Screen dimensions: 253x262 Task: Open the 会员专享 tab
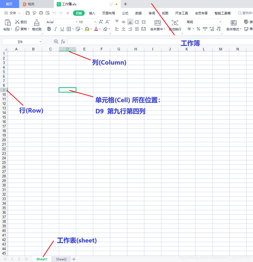click(201, 13)
